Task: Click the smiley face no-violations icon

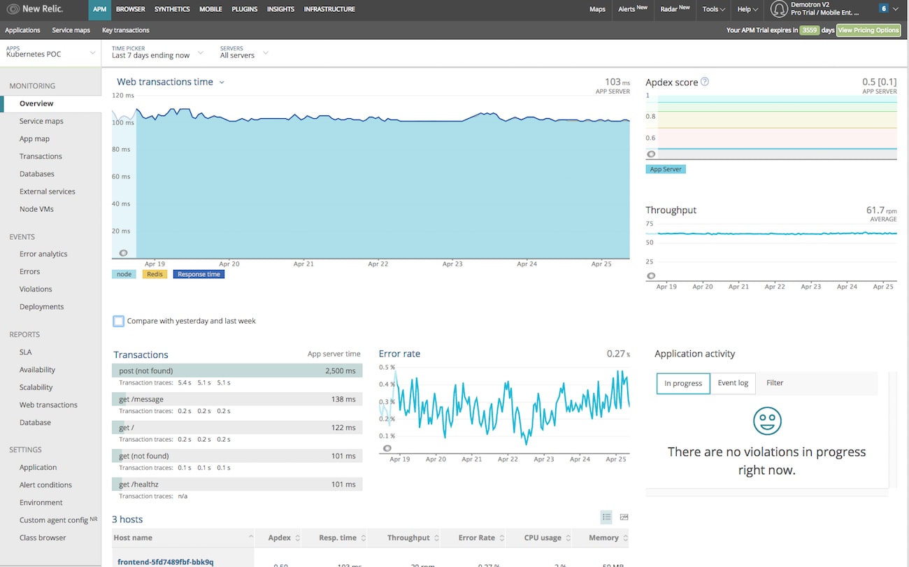Action: tap(767, 421)
